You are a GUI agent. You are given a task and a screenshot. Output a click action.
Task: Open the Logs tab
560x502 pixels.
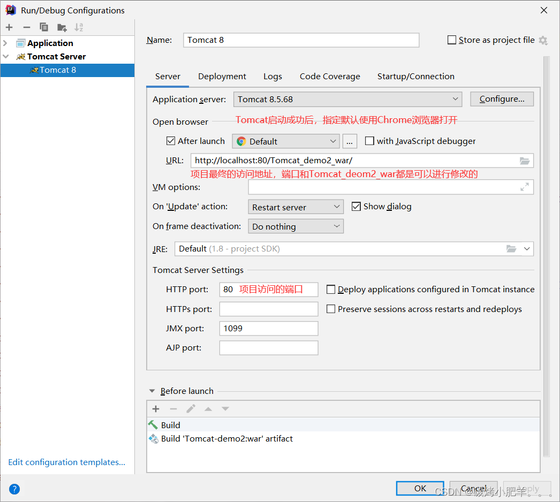[x=273, y=77]
